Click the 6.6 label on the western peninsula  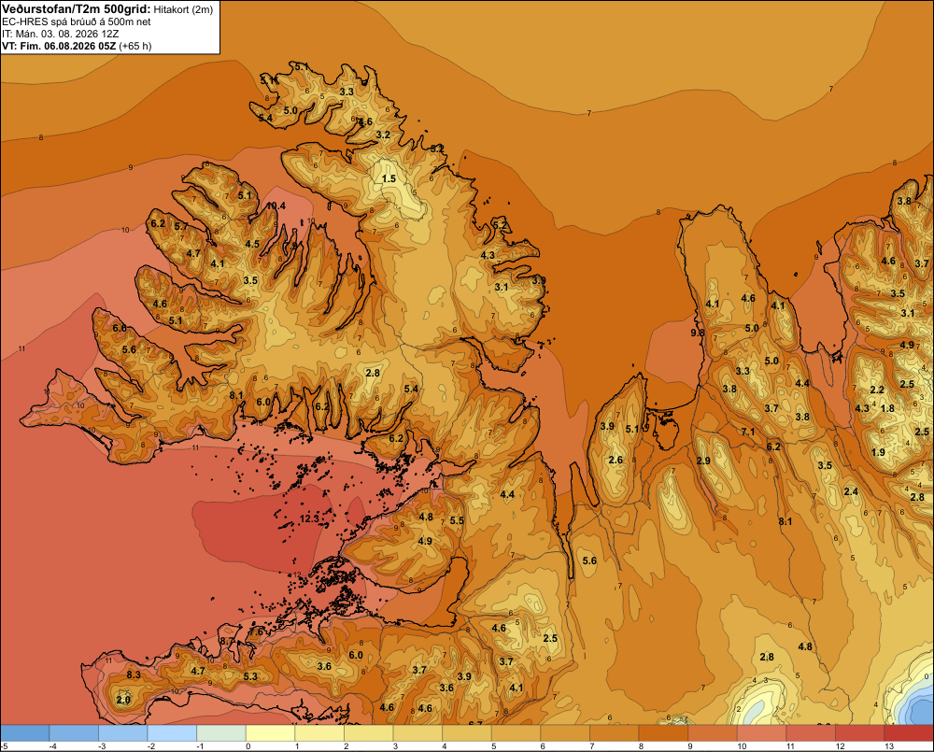tap(120, 328)
